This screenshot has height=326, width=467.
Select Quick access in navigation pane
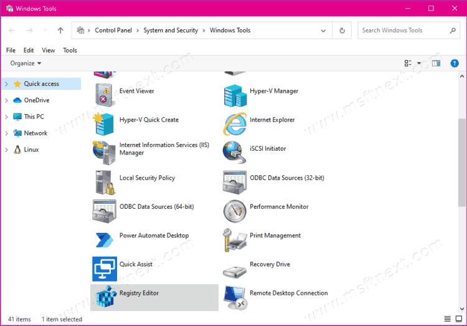(41, 84)
